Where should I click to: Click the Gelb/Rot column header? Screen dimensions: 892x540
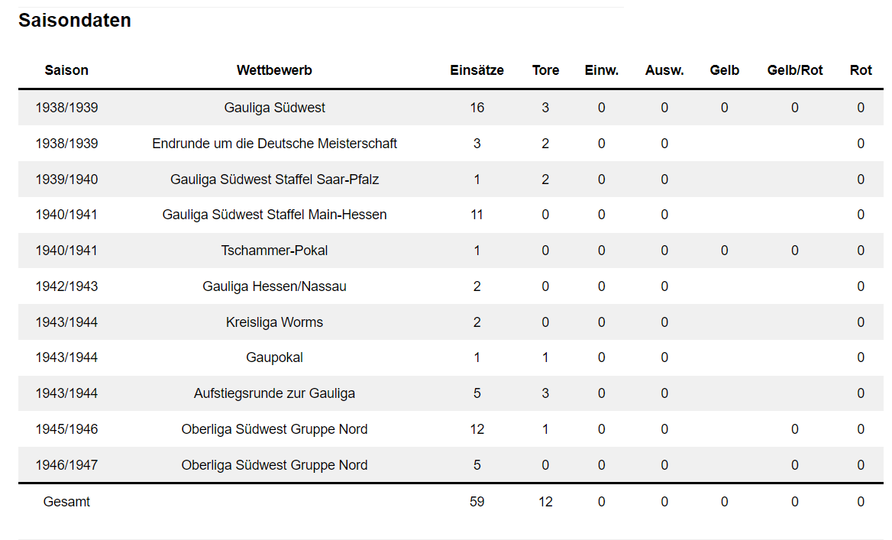click(x=795, y=70)
